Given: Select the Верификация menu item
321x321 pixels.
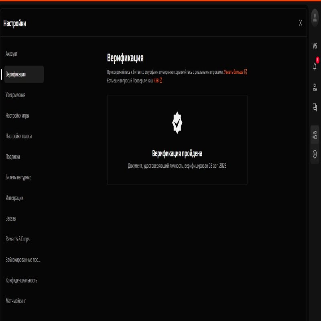Looking at the screenshot, I should [16, 74].
